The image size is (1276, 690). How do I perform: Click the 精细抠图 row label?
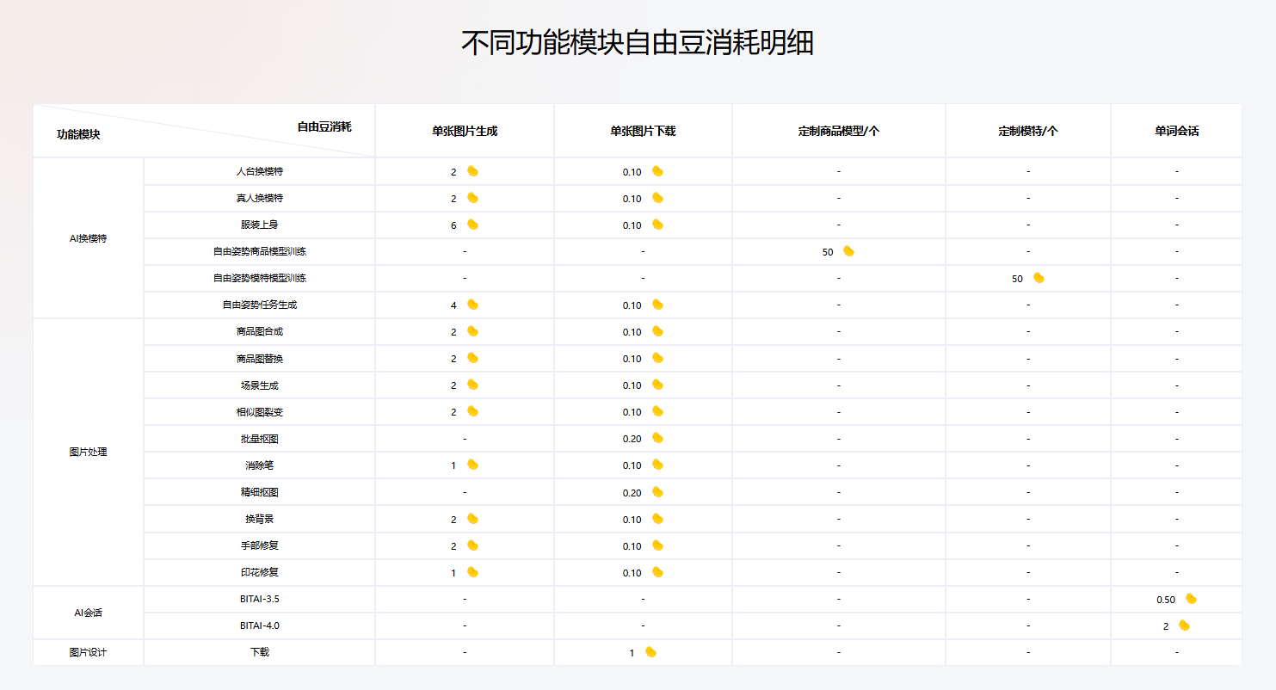coord(260,492)
